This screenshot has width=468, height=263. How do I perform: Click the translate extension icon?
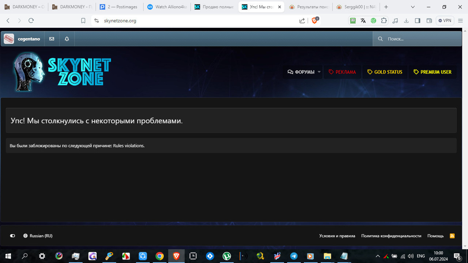pos(363,21)
